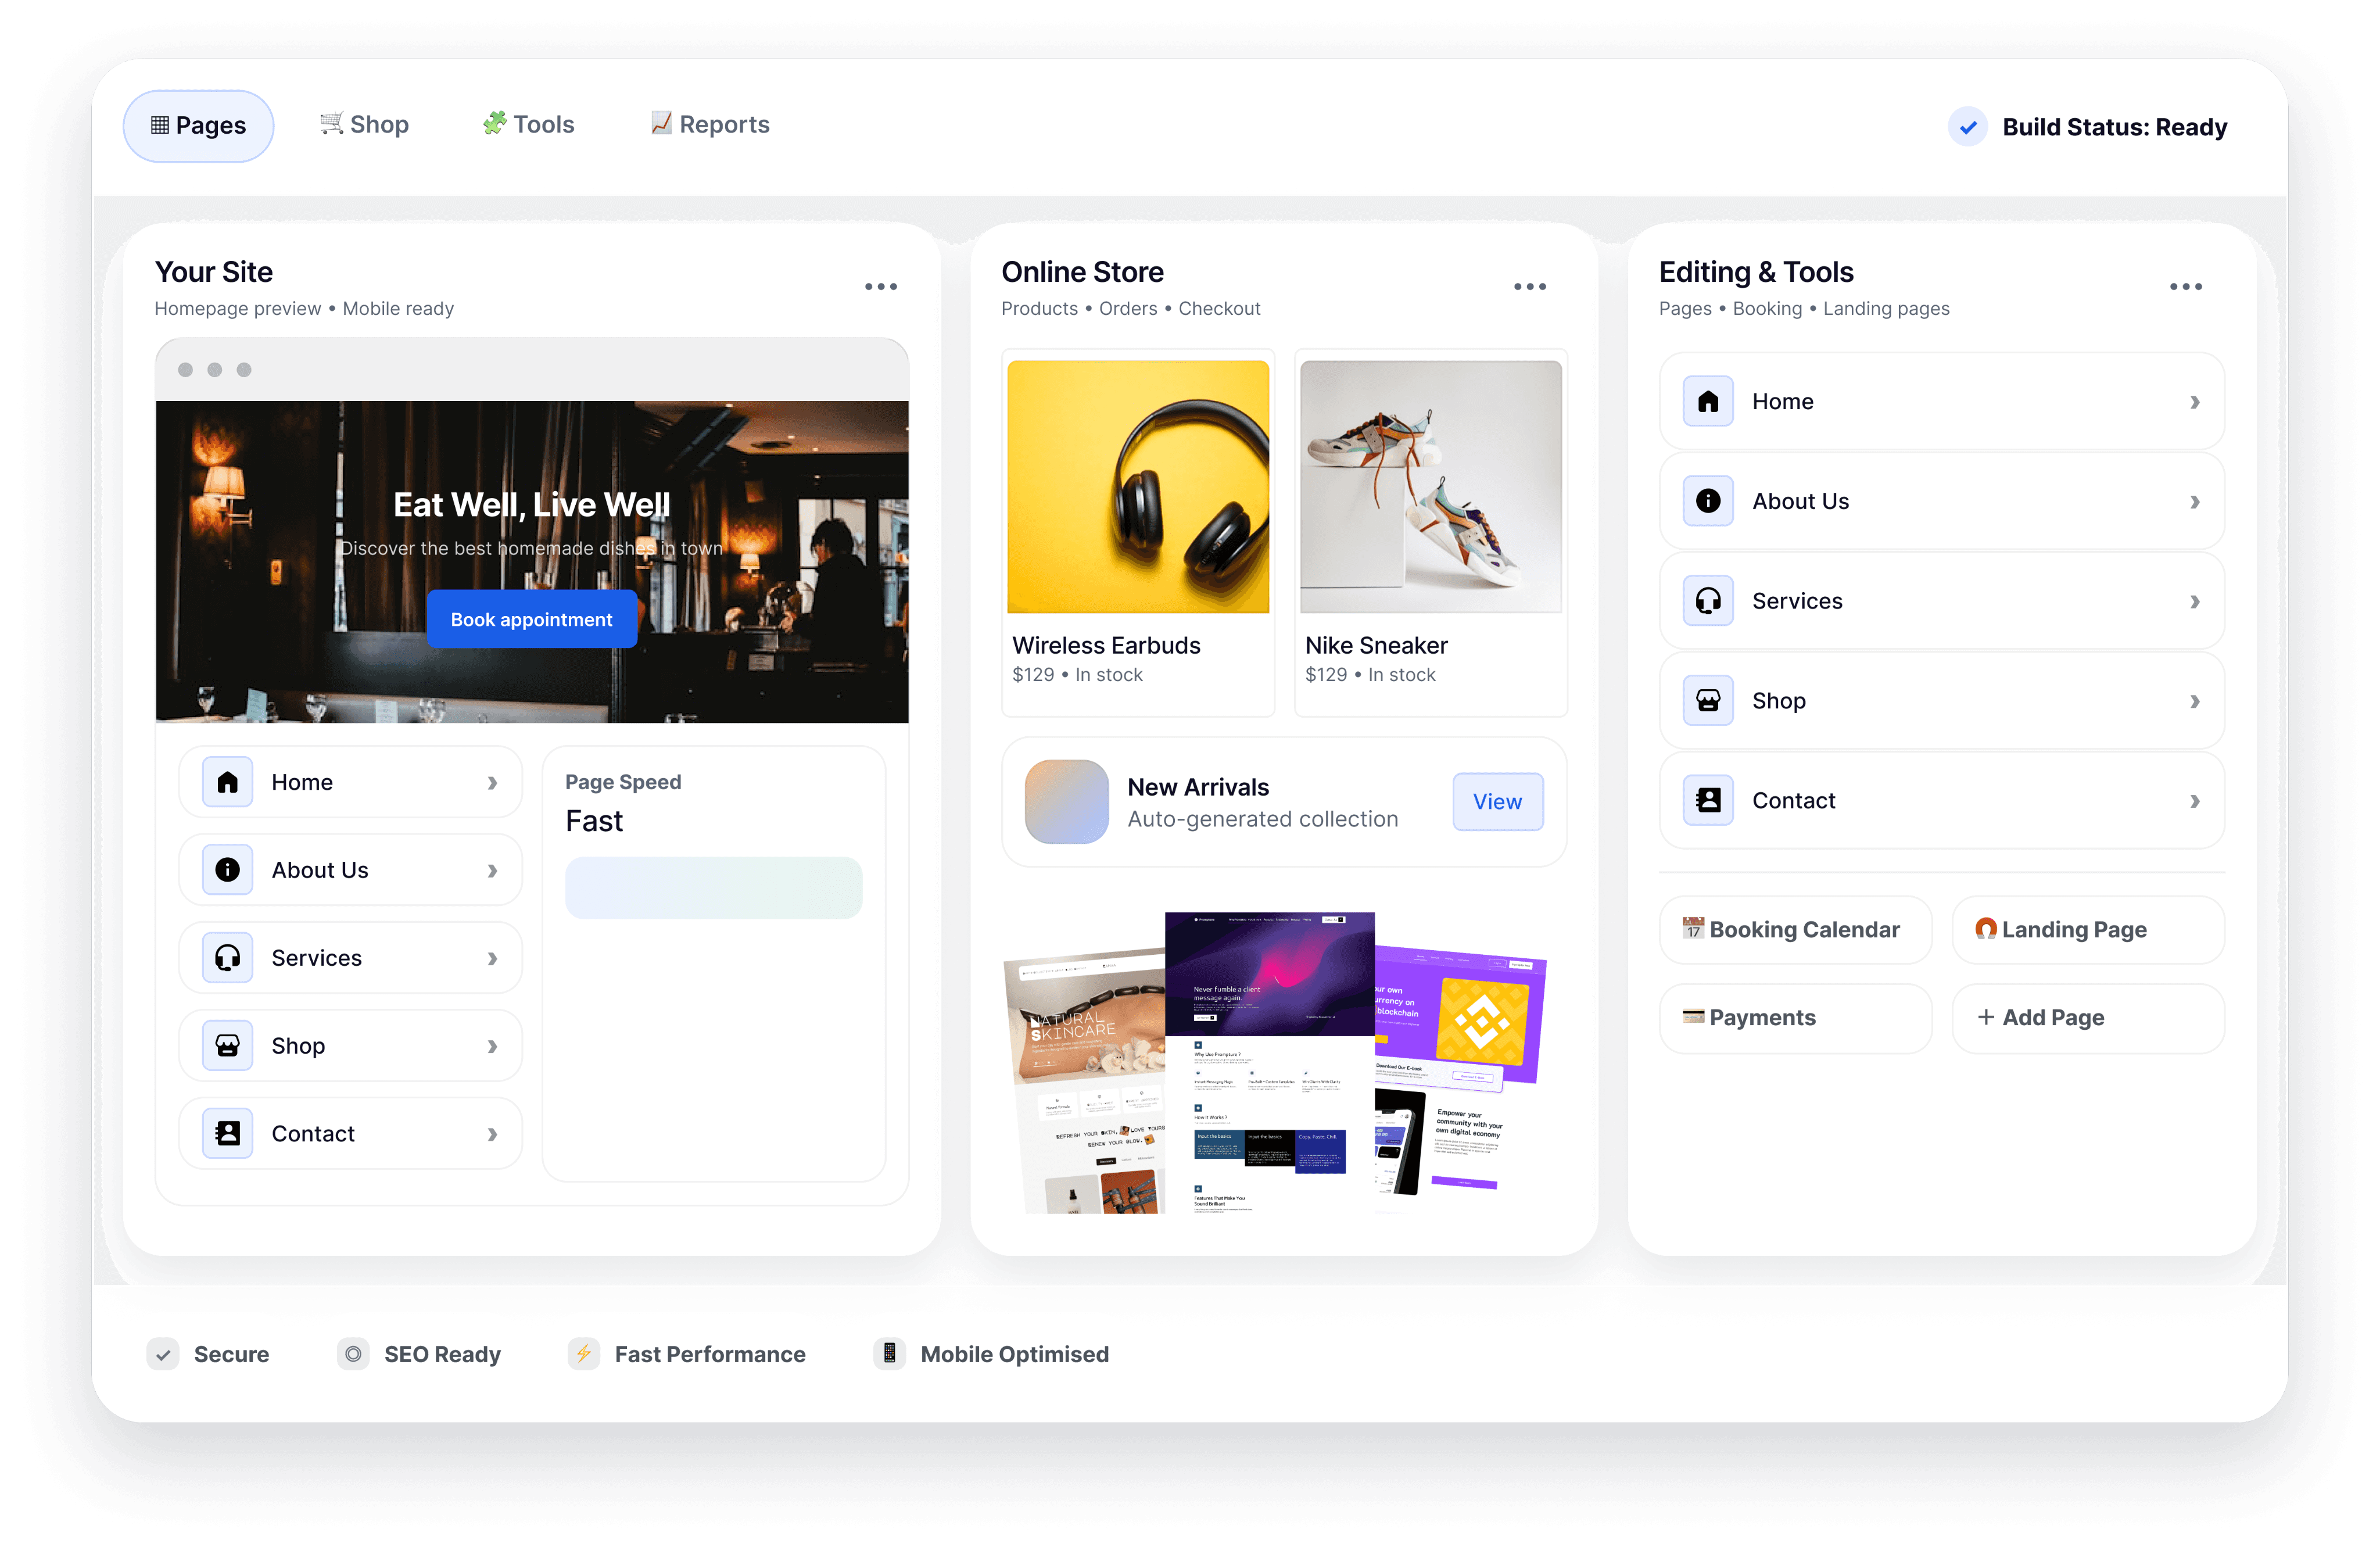This screenshot has width=2380, height=1547.
Task: Open Online Store three-dot options menu
Action: pyautogui.click(x=1529, y=287)
